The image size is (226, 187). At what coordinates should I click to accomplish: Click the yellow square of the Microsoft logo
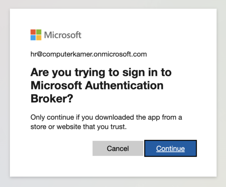pyautogui.click(x=38, y=37)
